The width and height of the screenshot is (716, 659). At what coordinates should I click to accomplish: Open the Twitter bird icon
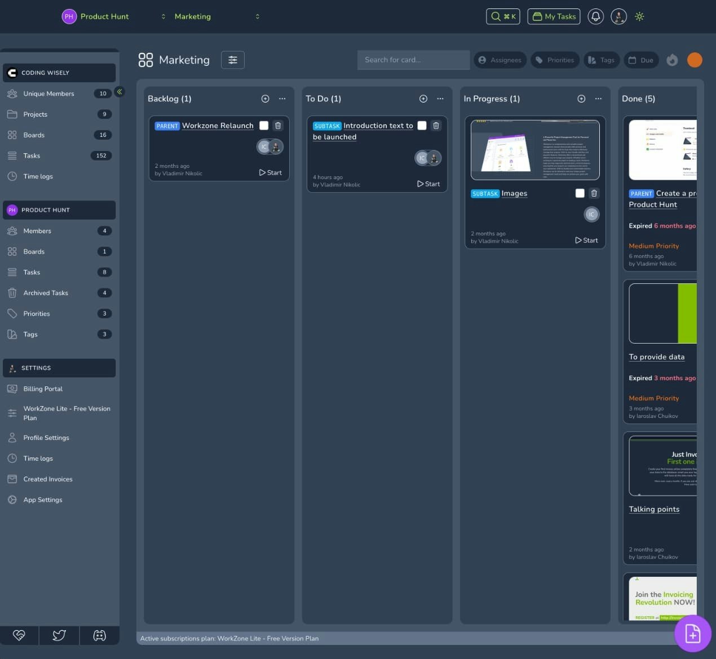click(x=59, y=635)
